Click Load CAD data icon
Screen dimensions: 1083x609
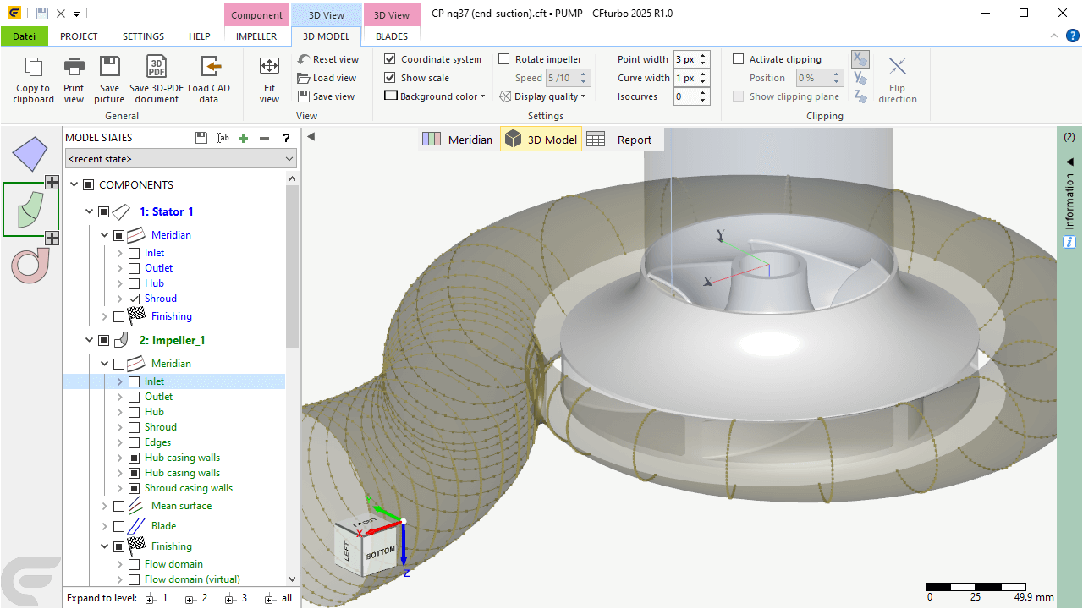click(210, 68)
